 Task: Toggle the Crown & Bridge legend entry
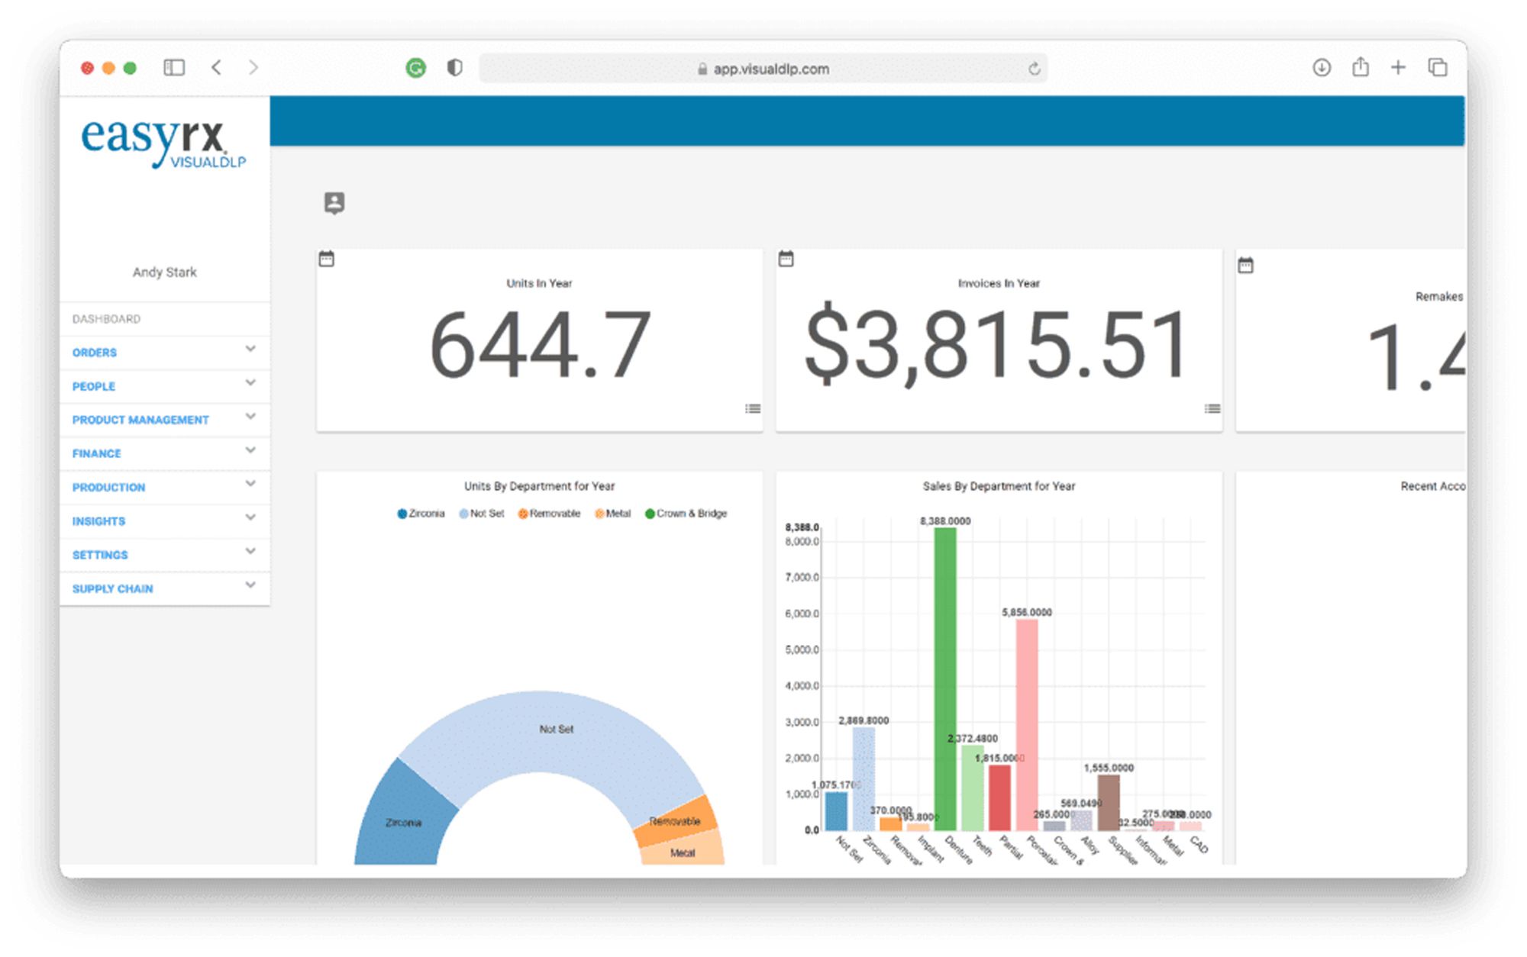686,514
